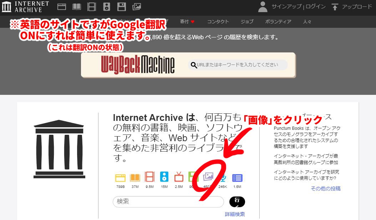Screen dimensions: 376x220
Task: Open the 詳細検索 advanced search link
Action: click(x=235, y=214)
